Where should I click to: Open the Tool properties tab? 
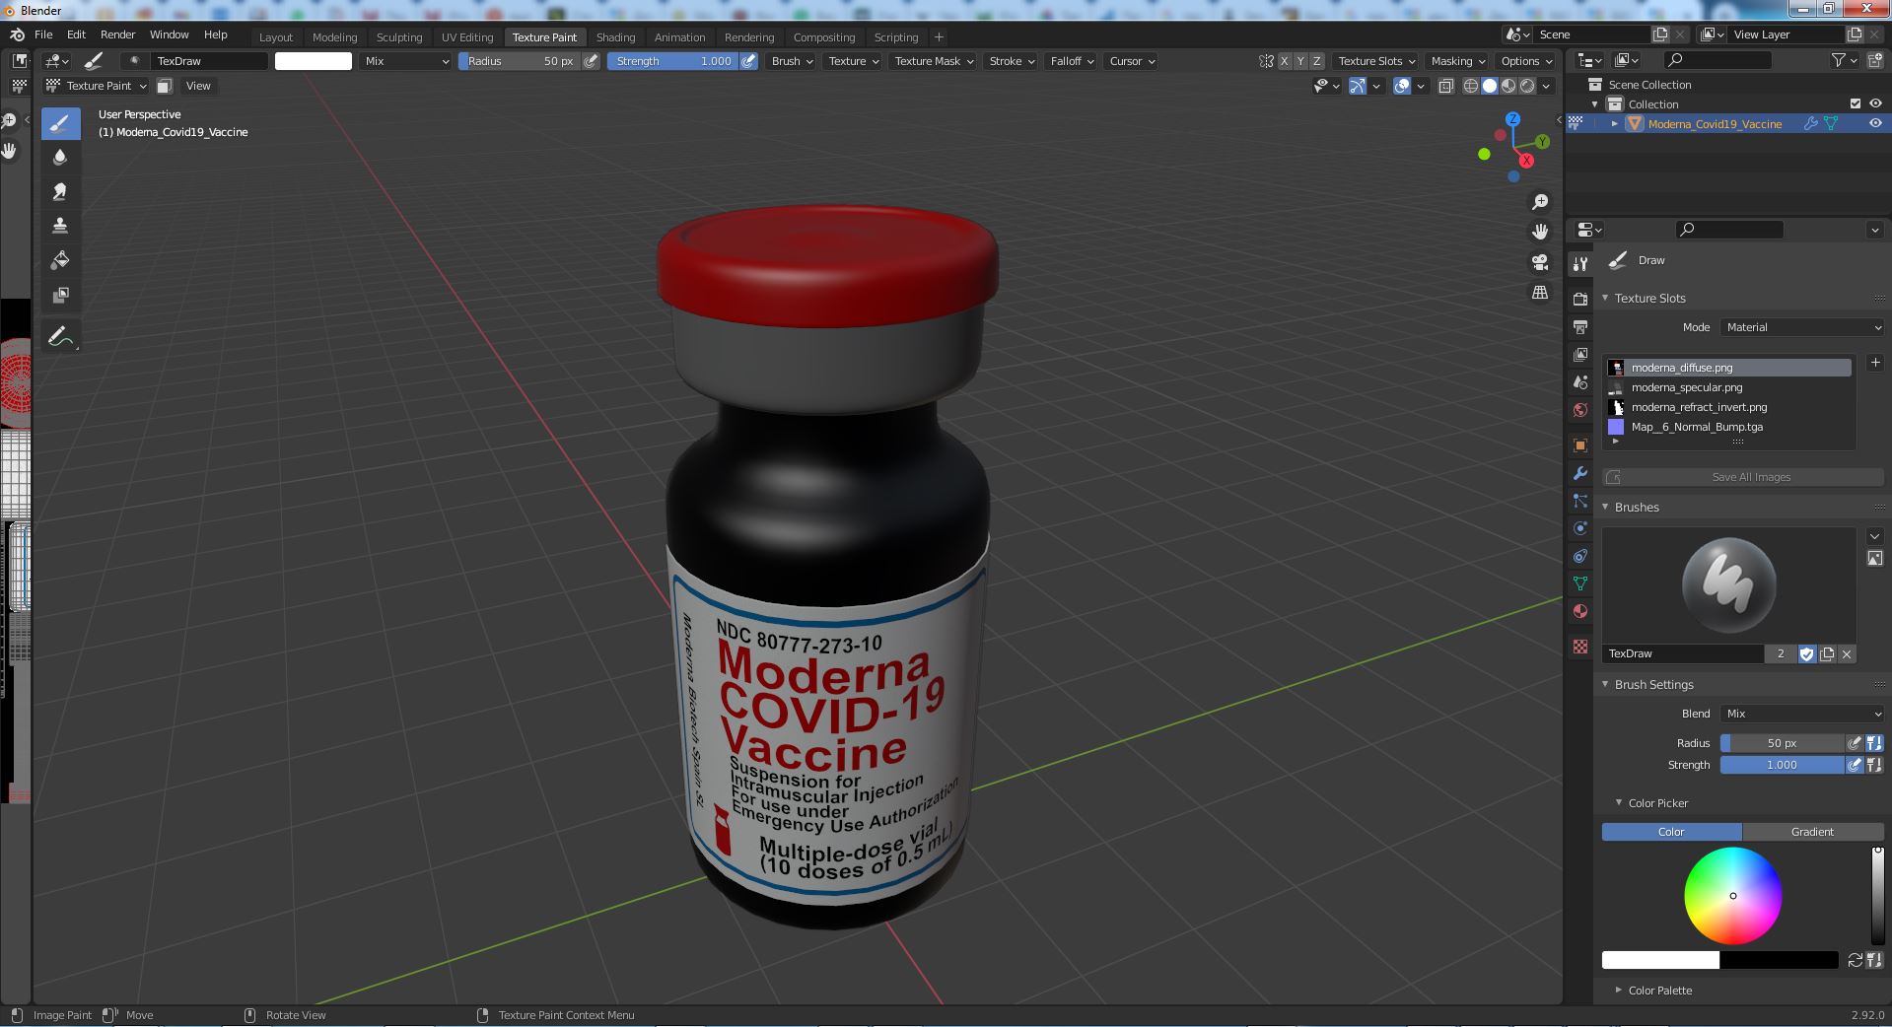(x=1580, y=264)
